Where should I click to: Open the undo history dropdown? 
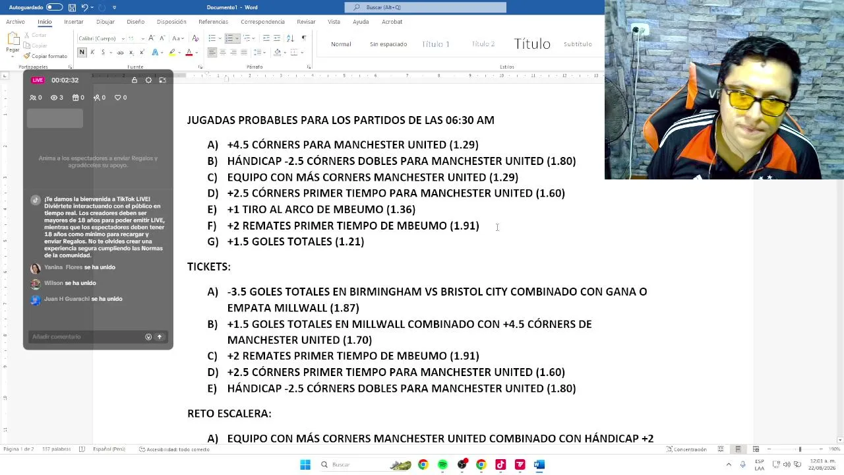(x=92, y=7)
